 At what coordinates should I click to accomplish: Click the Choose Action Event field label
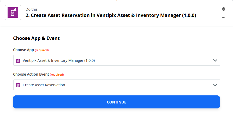coord(31,74)
